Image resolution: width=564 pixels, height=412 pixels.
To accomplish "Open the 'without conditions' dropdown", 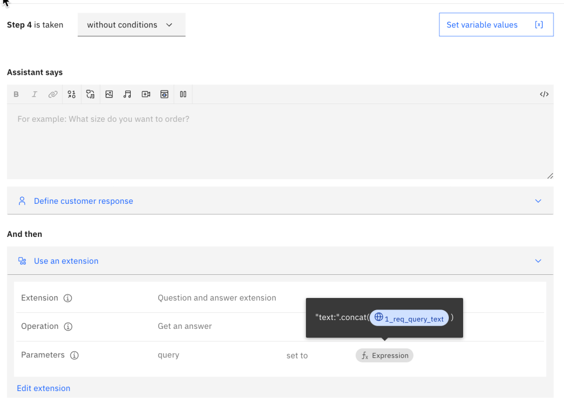I will tap(131, 25).
